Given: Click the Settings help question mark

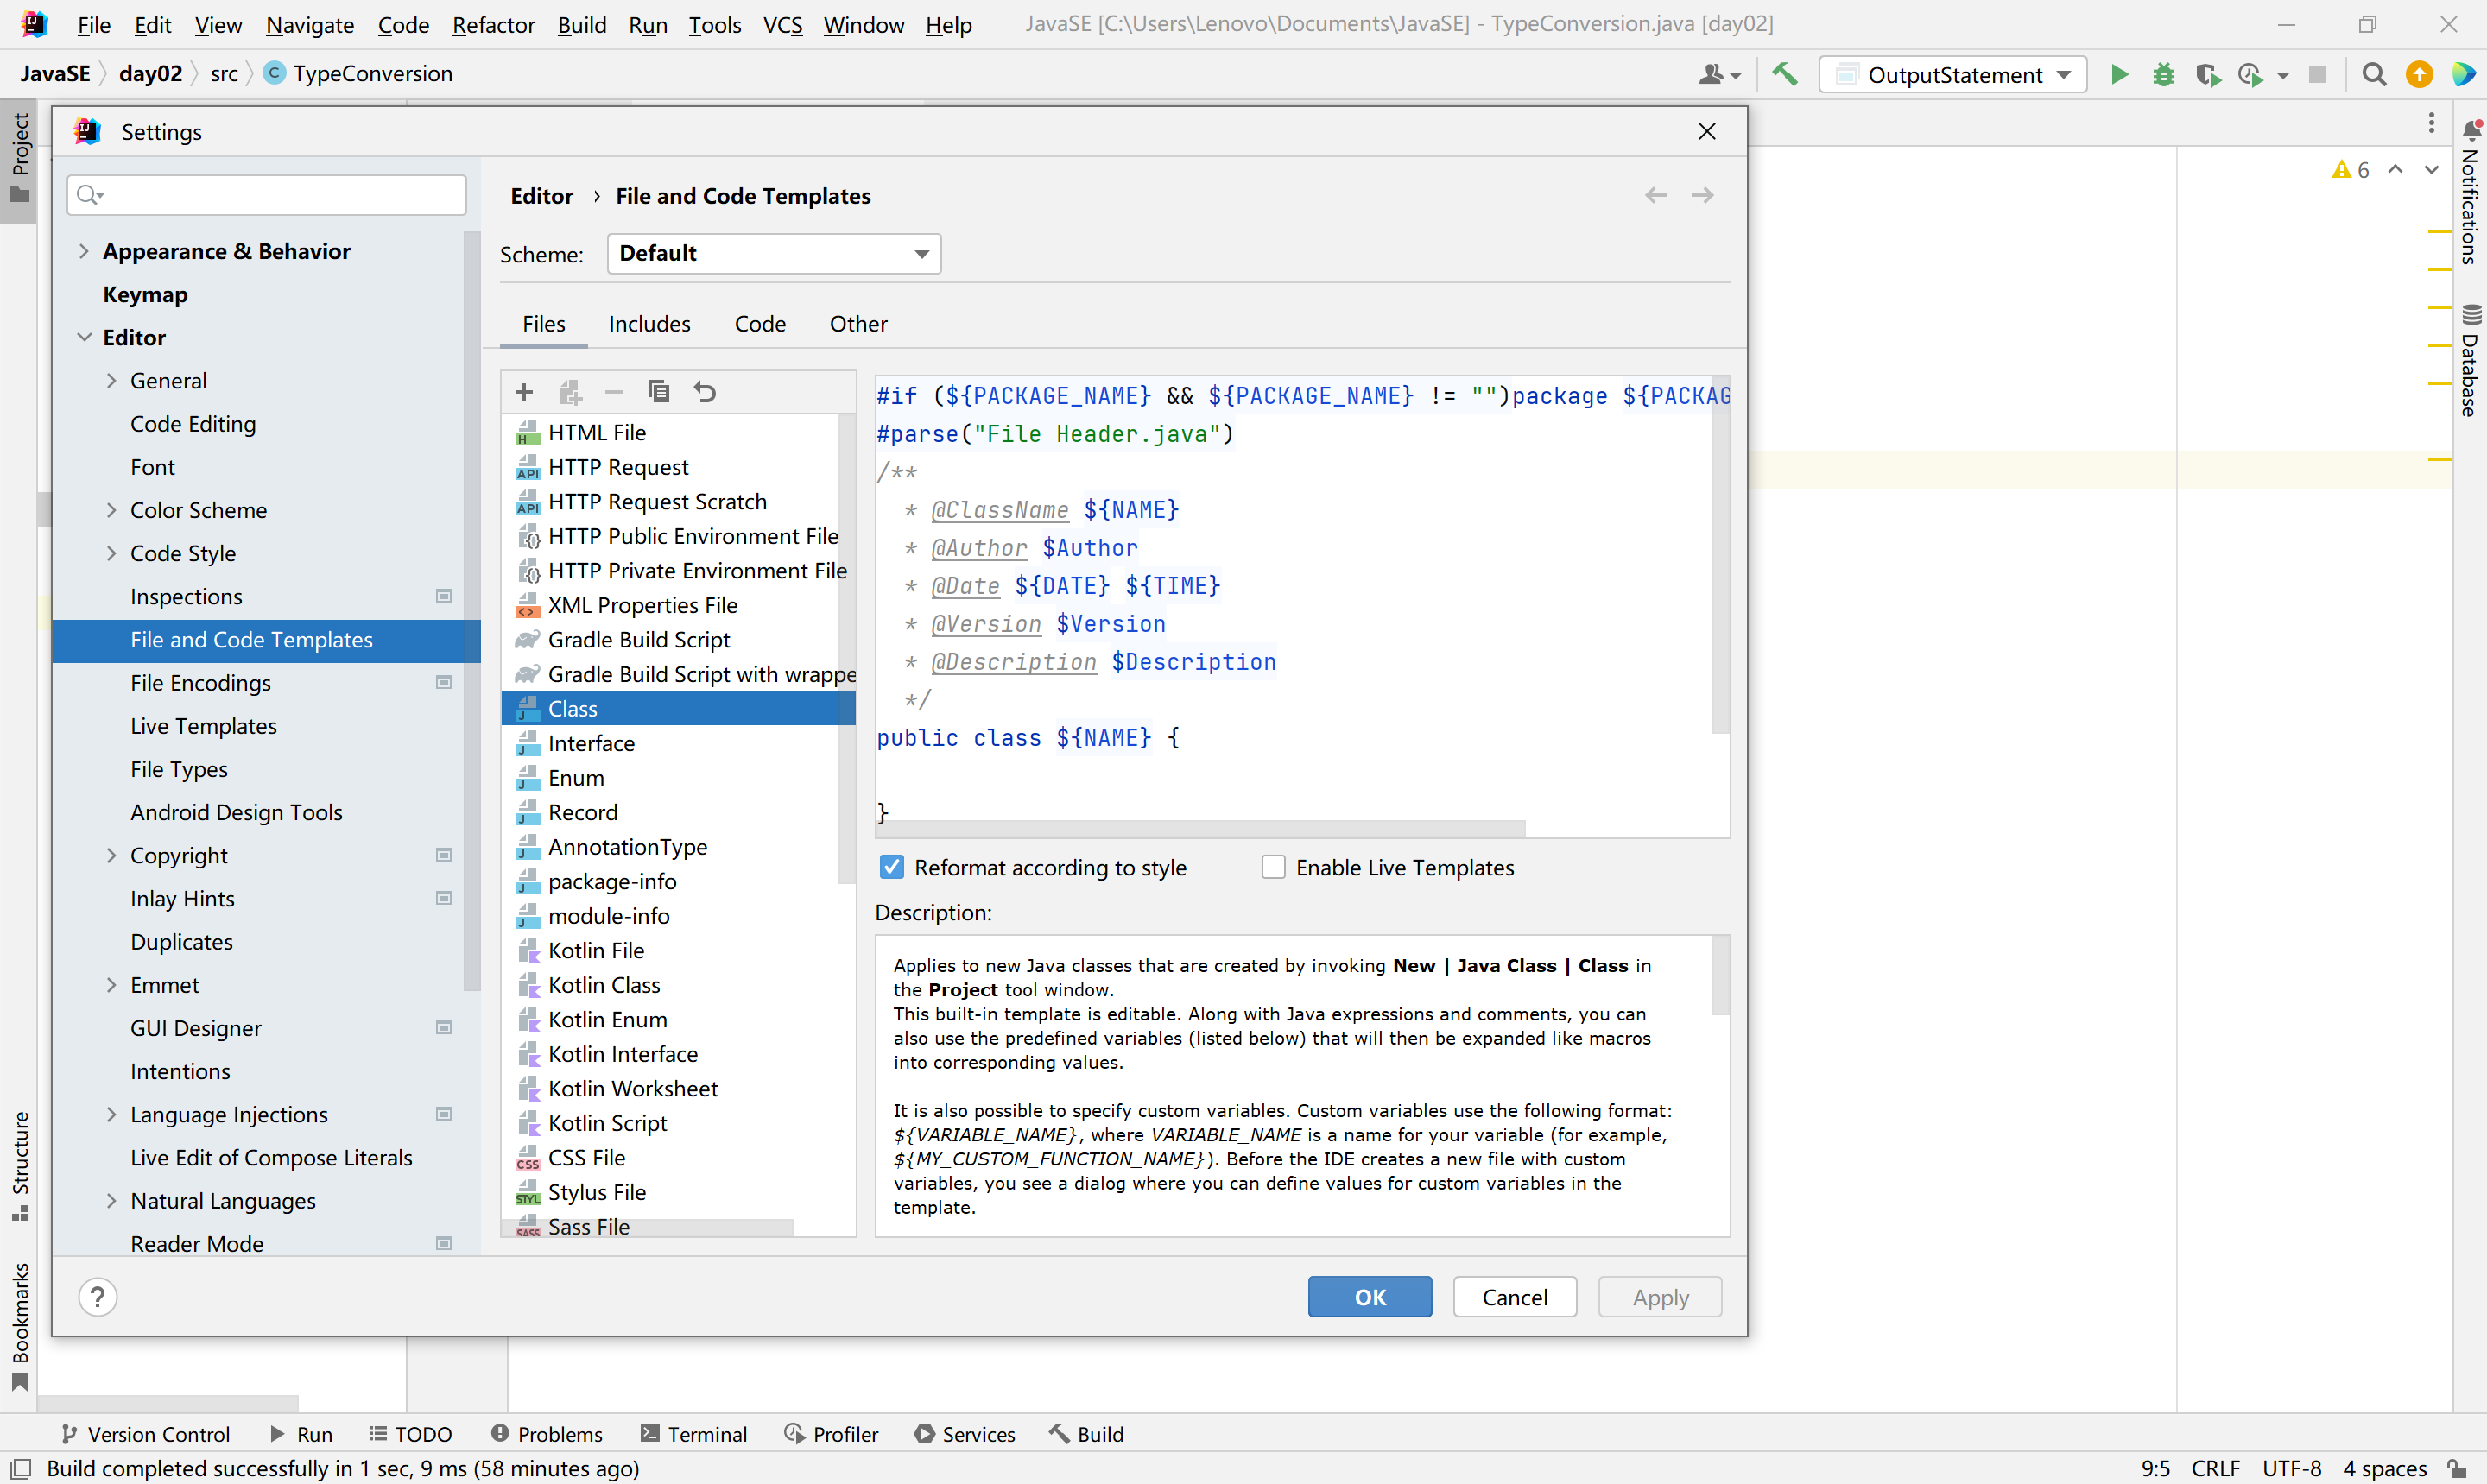Looking at the screenshot, I should 98,1297.
